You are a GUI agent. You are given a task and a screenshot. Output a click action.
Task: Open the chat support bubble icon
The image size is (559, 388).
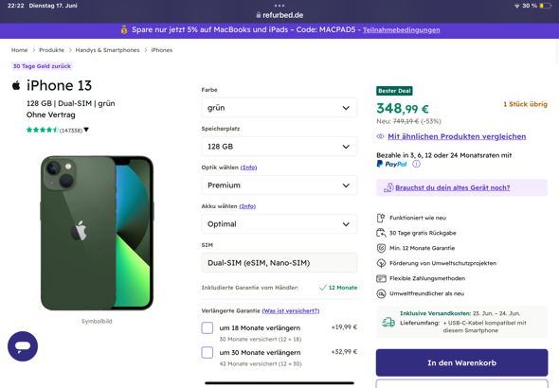[x=23, y=346]
